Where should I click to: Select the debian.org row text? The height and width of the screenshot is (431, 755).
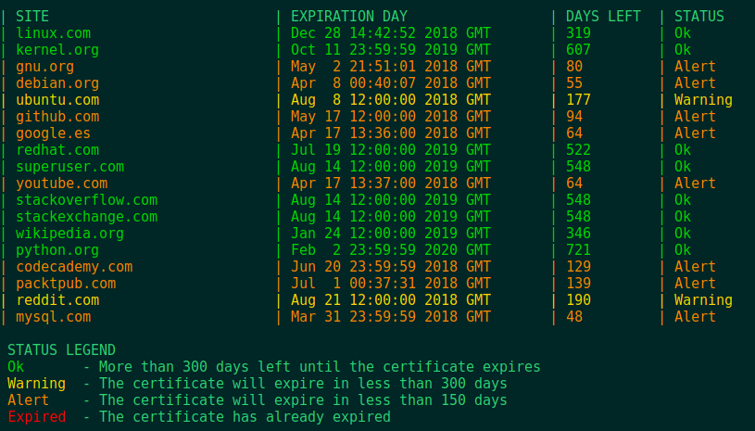point(57,83)
